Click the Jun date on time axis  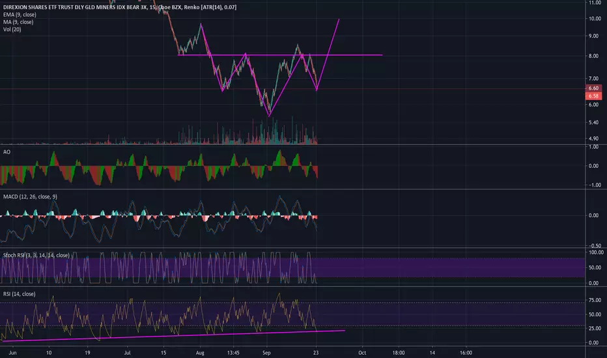pos(12,353)
